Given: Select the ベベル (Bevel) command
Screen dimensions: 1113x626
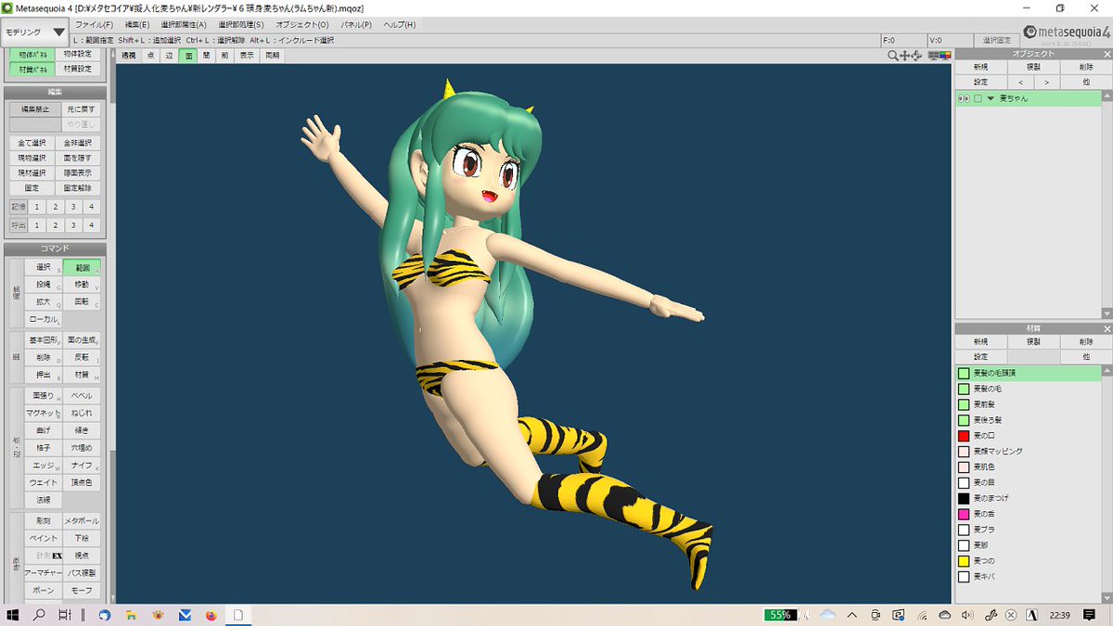Looking at the screenshot, I should pos(82,396).
